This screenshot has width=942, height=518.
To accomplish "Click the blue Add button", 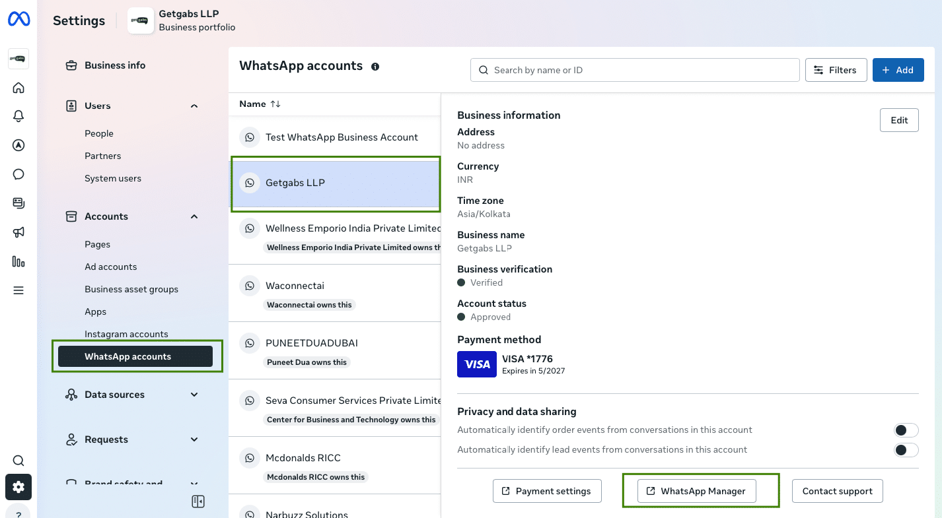I will tap(898, 70).
